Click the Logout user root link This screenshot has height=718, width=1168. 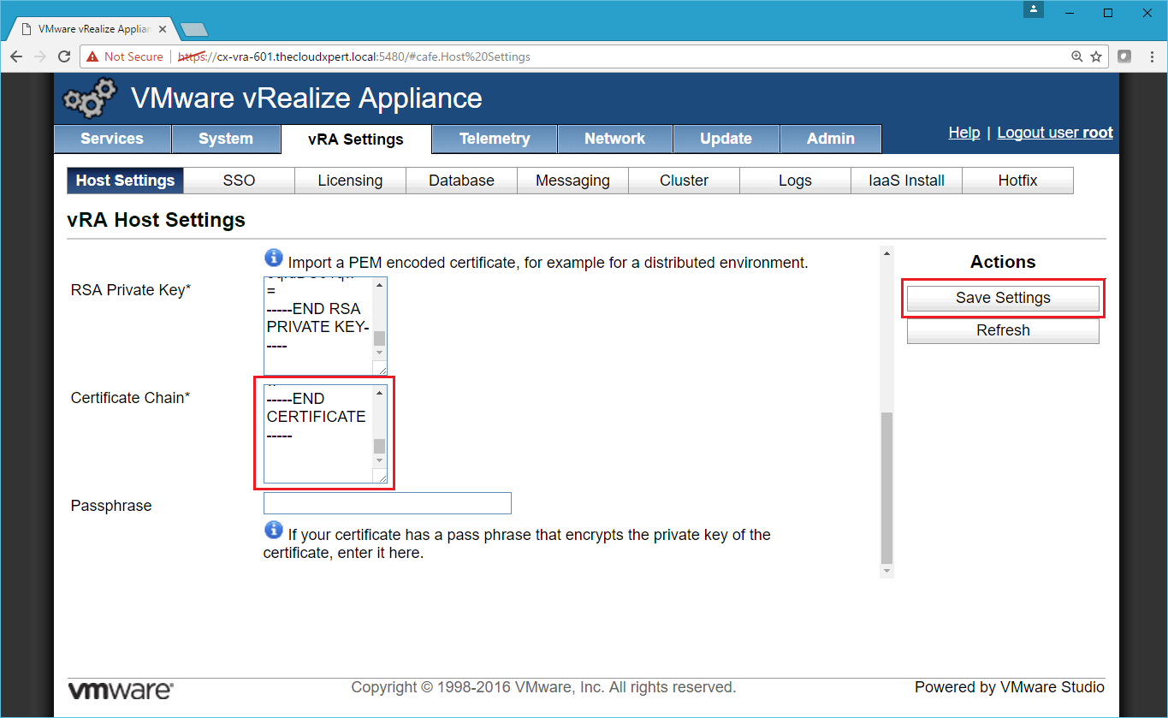point(1055,133)
